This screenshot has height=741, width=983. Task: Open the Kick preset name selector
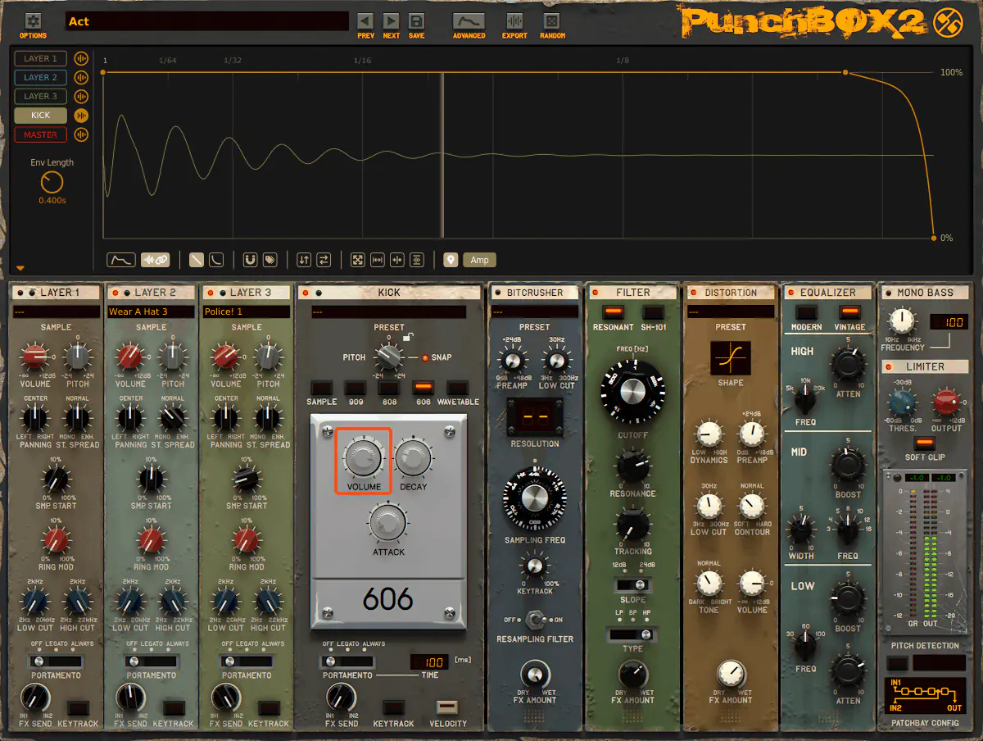coord(388,311)
